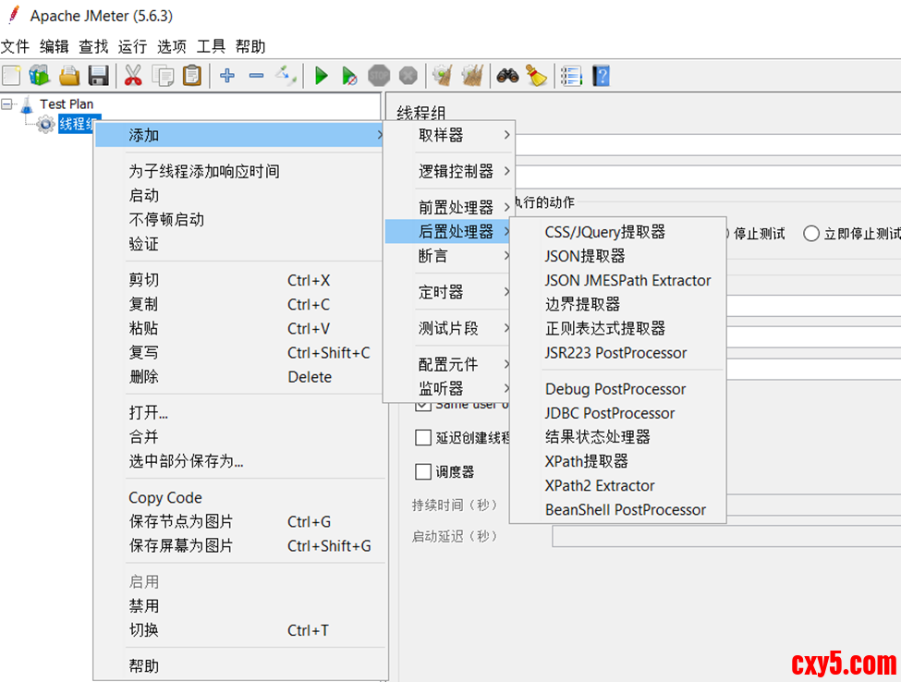The width and height of the screenshot is (901, 682).
Task: Enable the 延迟创建线程 checkbox
Action: [423, 437]
